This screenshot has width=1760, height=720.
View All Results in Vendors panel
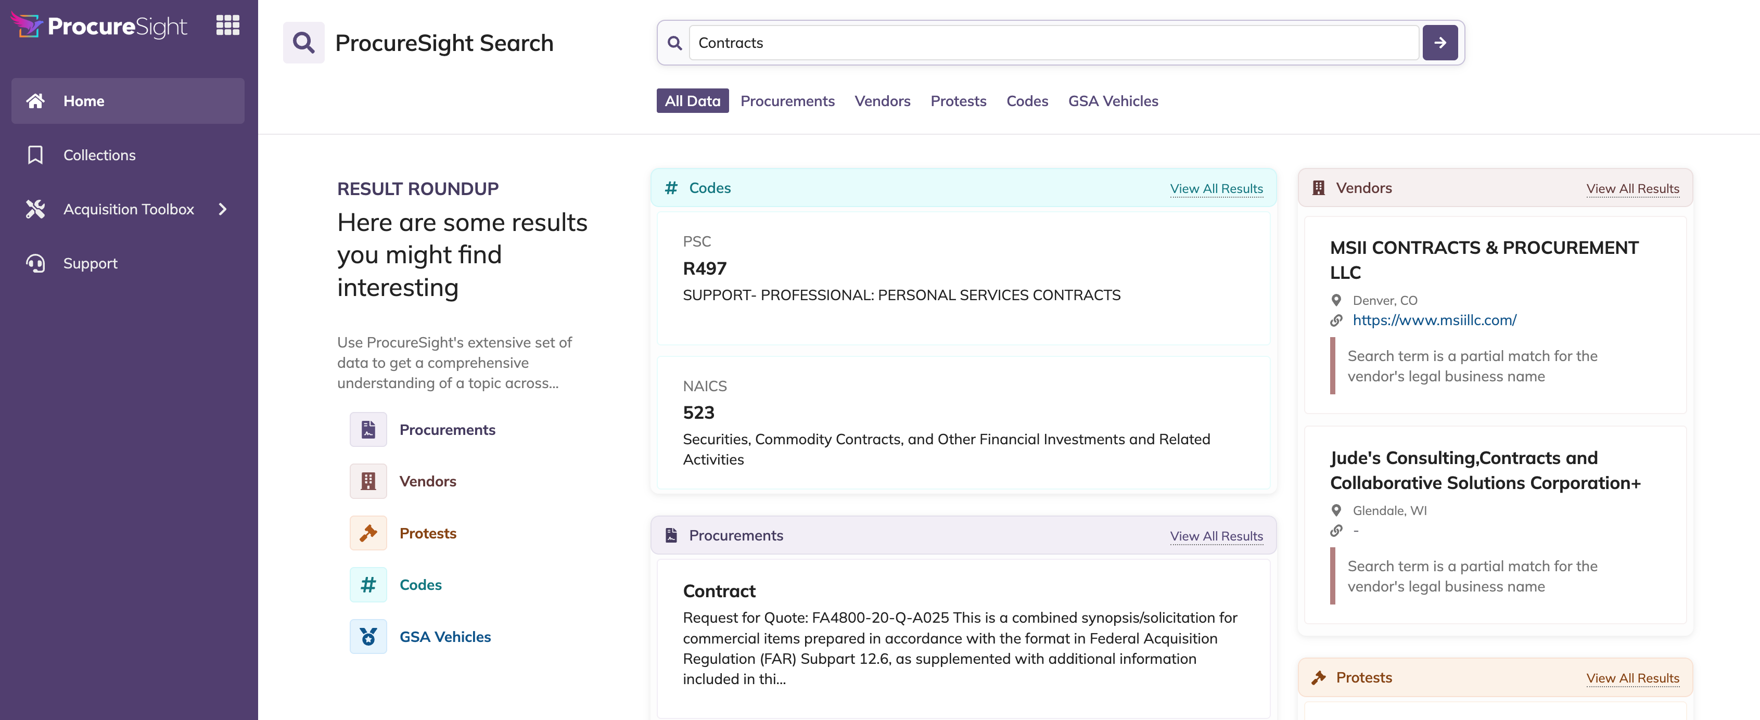[x=1632, y=188]
